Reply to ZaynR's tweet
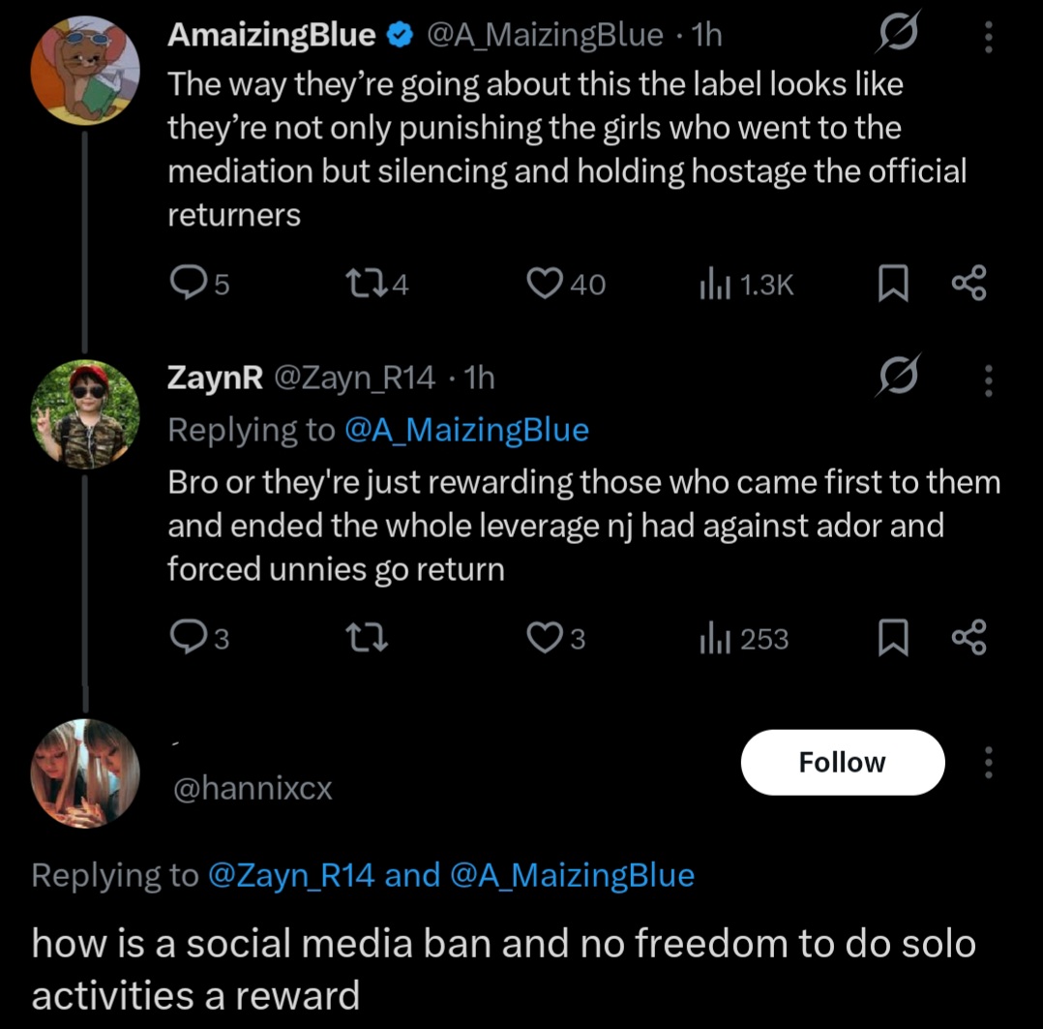The width and height of the screenshot is (1043, 1029). point(186,639)
